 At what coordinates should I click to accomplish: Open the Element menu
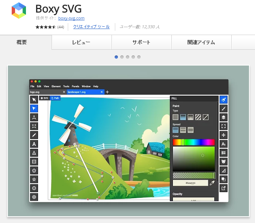pyautogui.click(x=56, y=86)
